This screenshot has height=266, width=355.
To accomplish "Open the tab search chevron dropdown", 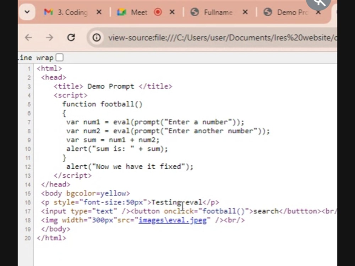I will (x=27, y=12).
